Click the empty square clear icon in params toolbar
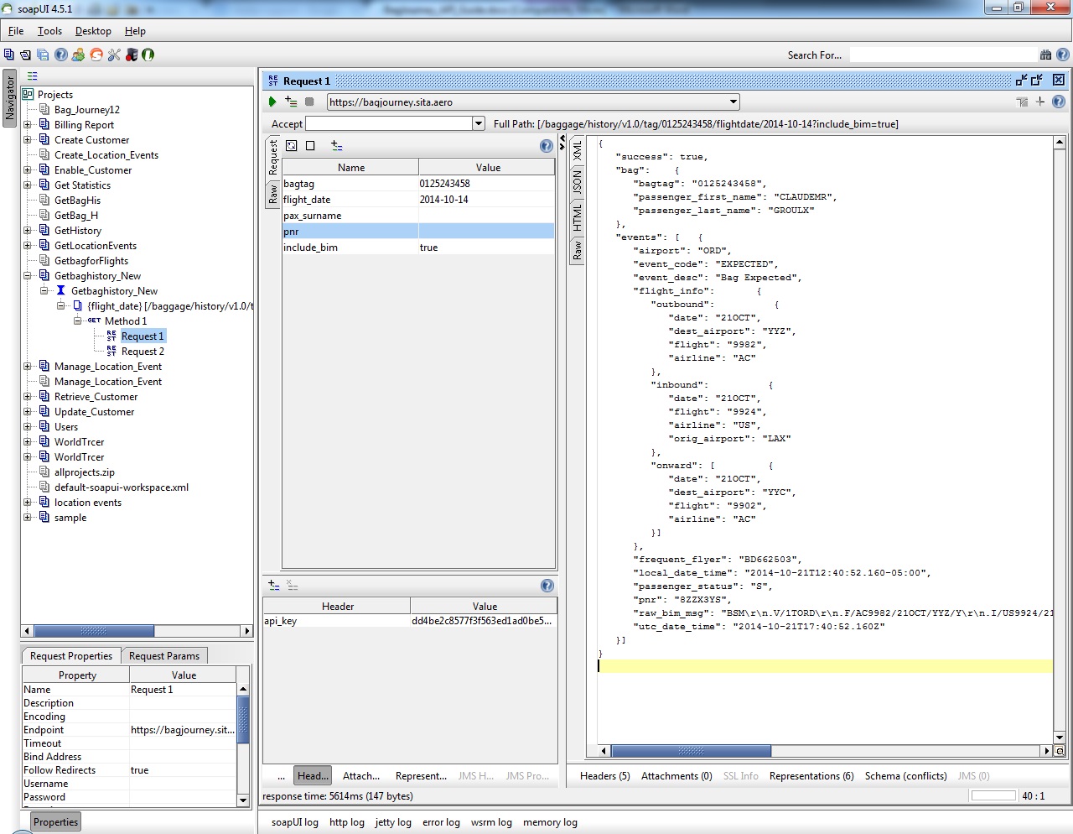Screen dimensions: 1073x834 pyautogui.click(x=310, y=145)
